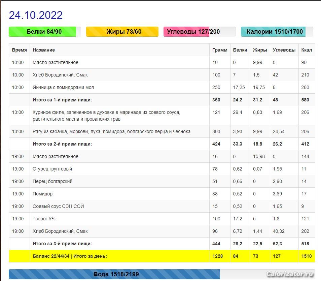This screenshot has width=321, height=281.
Task: Click the green Белки 84/90 progress bar
Action: click(x=44, y=32)
